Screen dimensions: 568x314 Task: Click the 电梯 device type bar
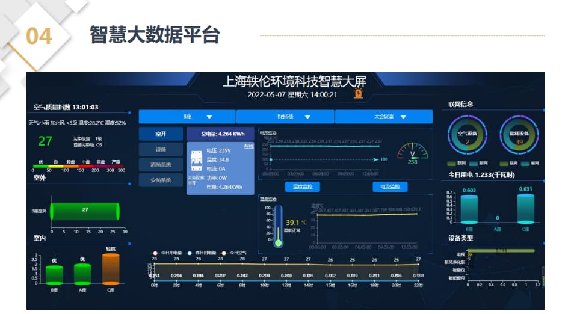pyautogui.click(x=501, y=251)
